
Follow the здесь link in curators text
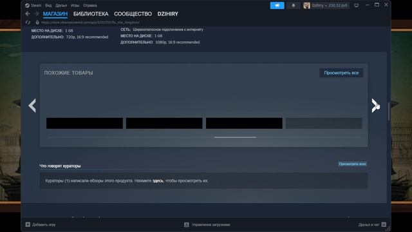158,180
